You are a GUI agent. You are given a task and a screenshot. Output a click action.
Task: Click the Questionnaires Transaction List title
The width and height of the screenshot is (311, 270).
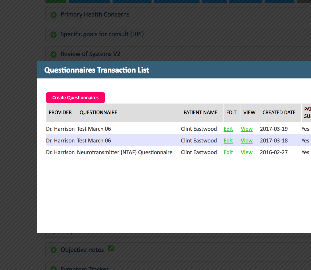coord(97,70)
